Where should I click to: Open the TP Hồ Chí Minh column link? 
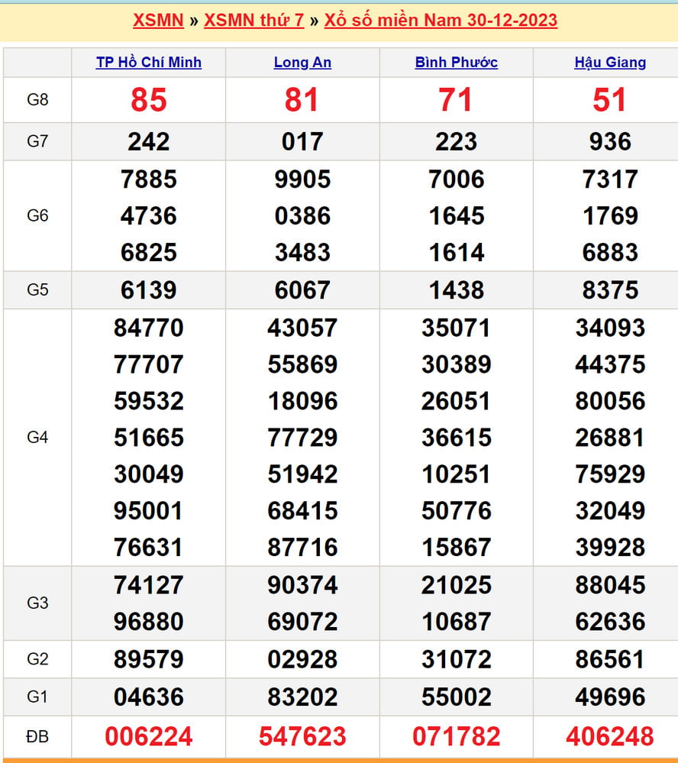(149, 63)
